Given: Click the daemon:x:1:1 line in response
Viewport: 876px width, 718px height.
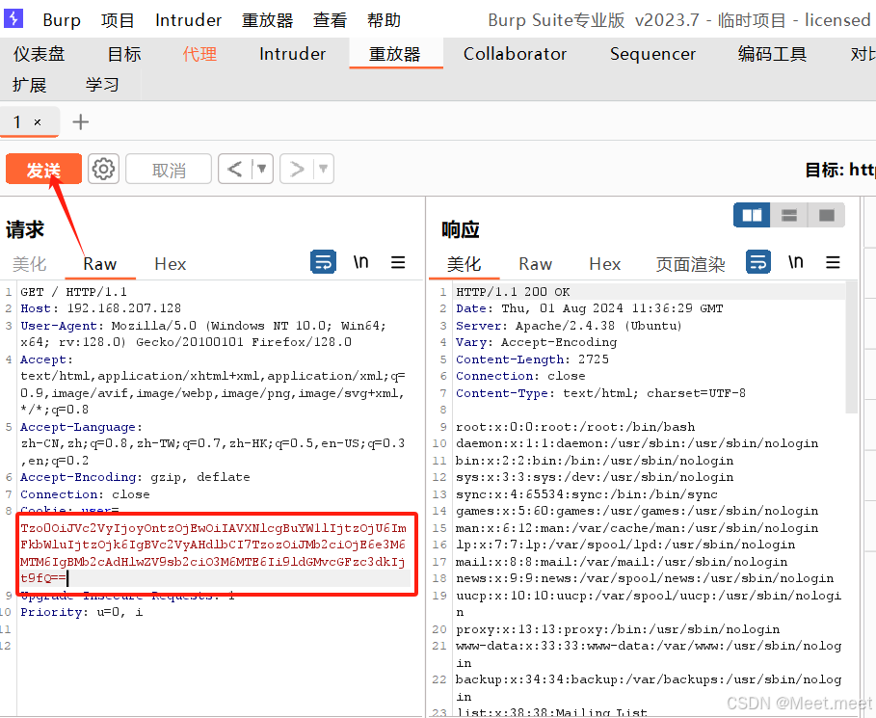Looking at the screenshot, I should pyautogui.click(x=637, y=443).
